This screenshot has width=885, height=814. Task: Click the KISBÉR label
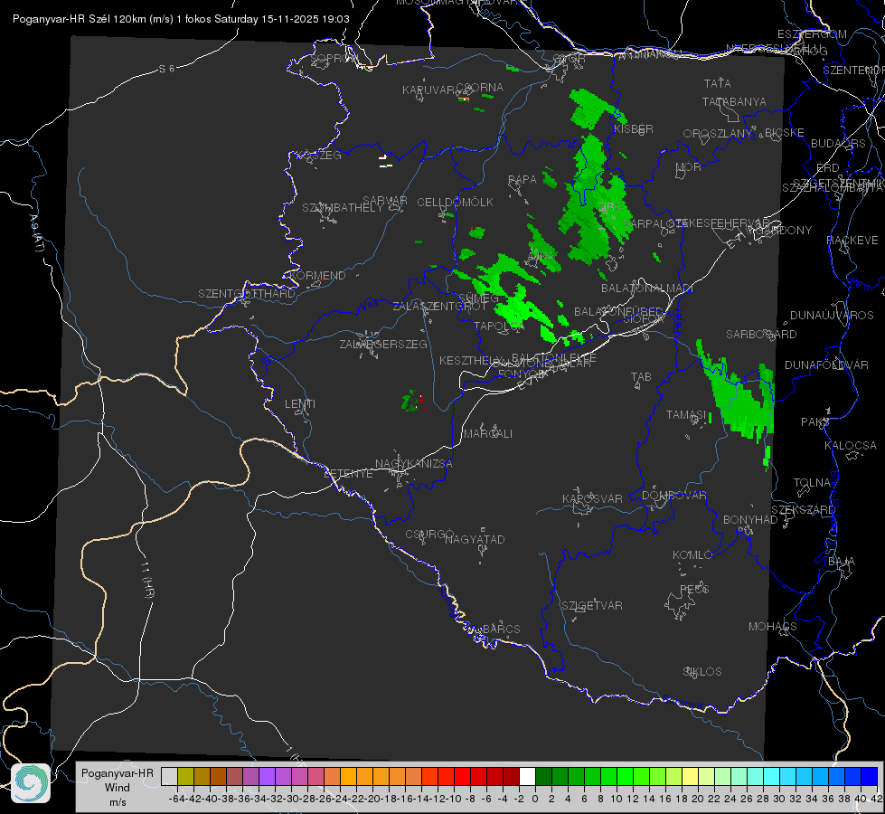pos(634,129)
